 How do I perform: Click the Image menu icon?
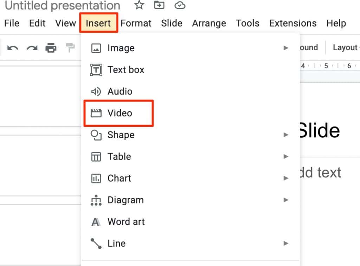pos(96,48)
